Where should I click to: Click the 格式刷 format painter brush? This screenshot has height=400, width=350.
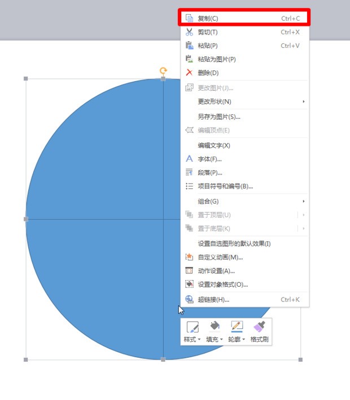pos(259,327)
